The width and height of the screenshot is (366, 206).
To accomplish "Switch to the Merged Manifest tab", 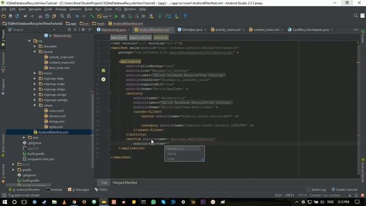I will [x=125, y=183].
